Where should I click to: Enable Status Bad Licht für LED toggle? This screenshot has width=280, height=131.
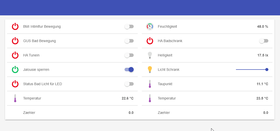coord(129,84)
